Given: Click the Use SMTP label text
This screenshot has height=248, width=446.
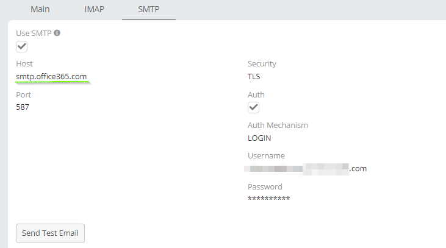Looking at the screenshot, I should (34, 34).
